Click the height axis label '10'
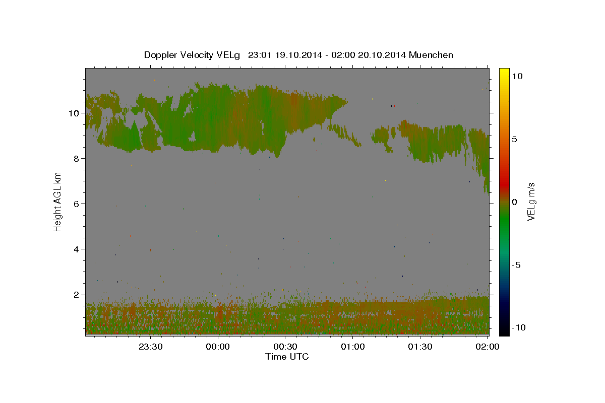The image size is (605, 403). 74,113
